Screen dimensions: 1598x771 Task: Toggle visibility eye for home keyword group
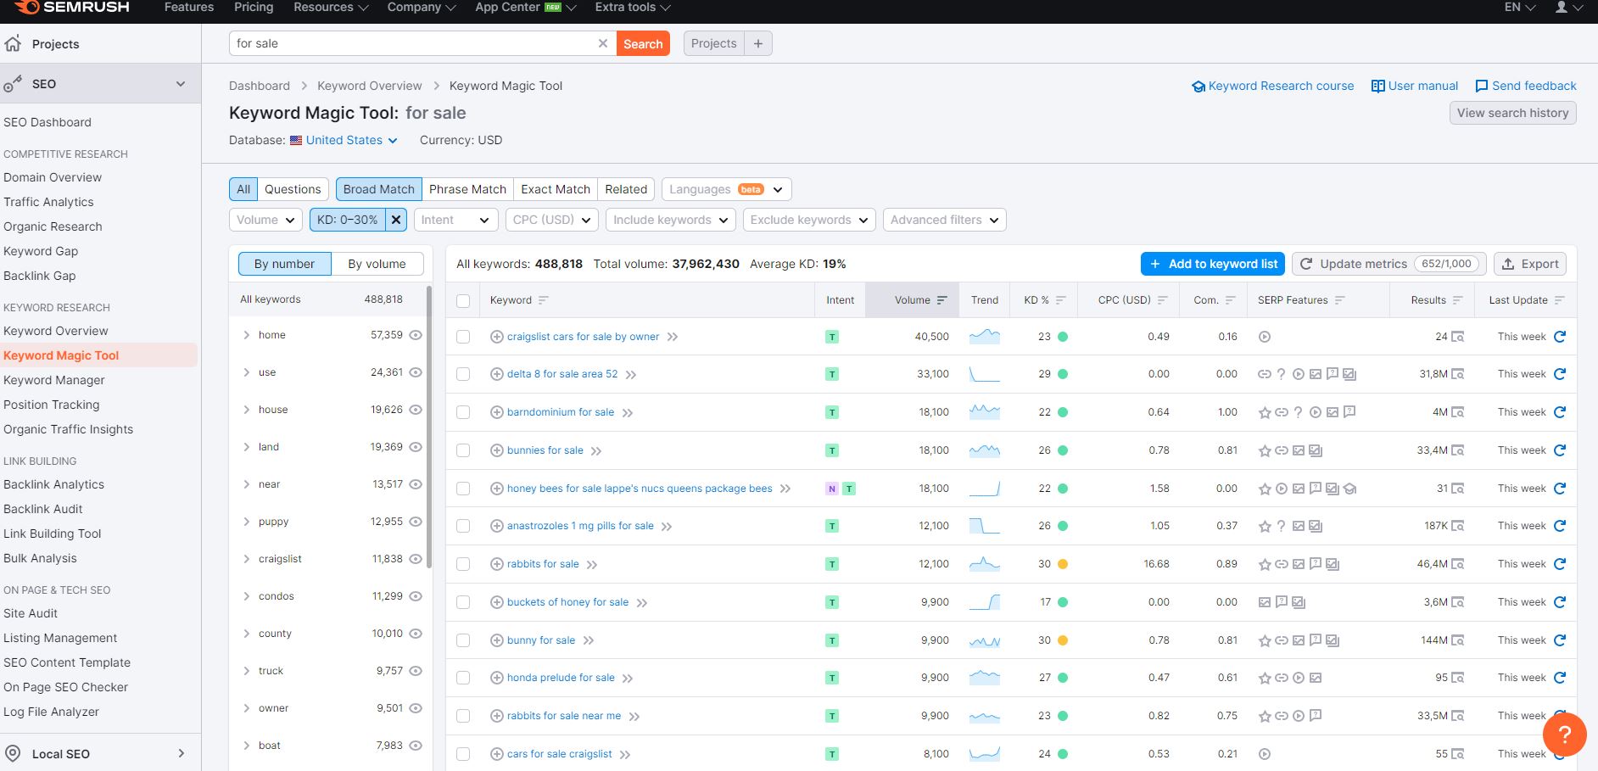tap(416, 335)
